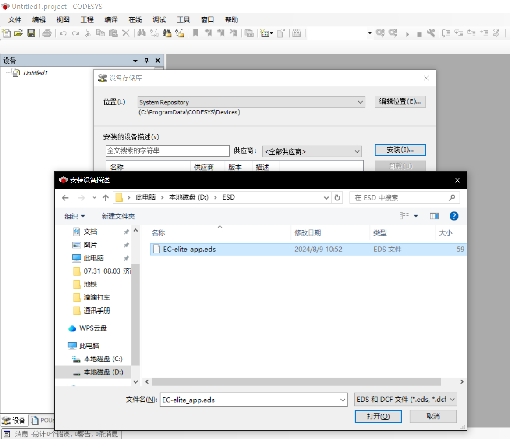Click the 编辑位置(E)... button
Image resolution: width=510 pixels, height=439 pixels.
point(400,101)
